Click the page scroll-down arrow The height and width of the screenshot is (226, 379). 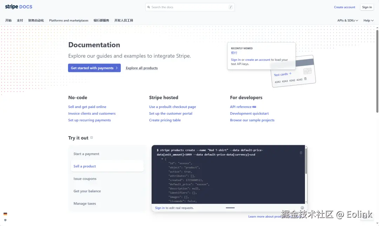point(377,223)
